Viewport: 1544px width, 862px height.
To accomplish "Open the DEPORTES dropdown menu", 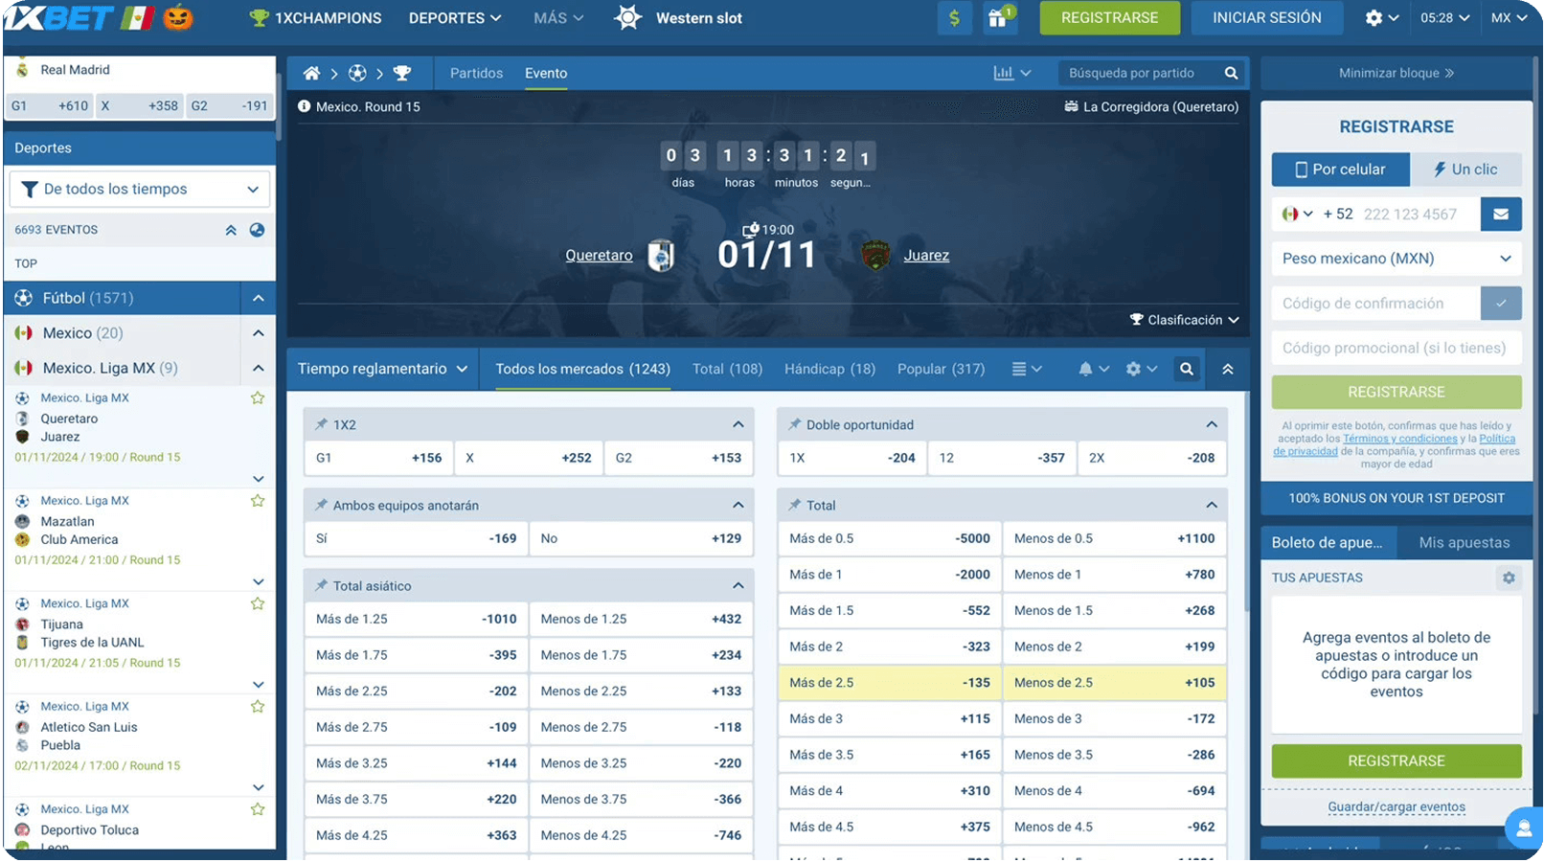I will 455,18.
